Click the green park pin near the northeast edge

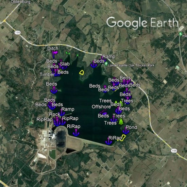pos(181,34)
